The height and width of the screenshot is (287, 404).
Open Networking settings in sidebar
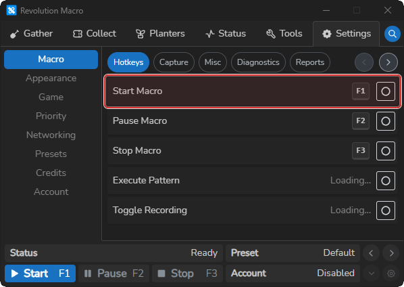pos(51,135)
